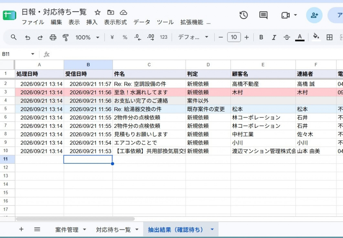Click cell 山本 由美

point(316,151)
